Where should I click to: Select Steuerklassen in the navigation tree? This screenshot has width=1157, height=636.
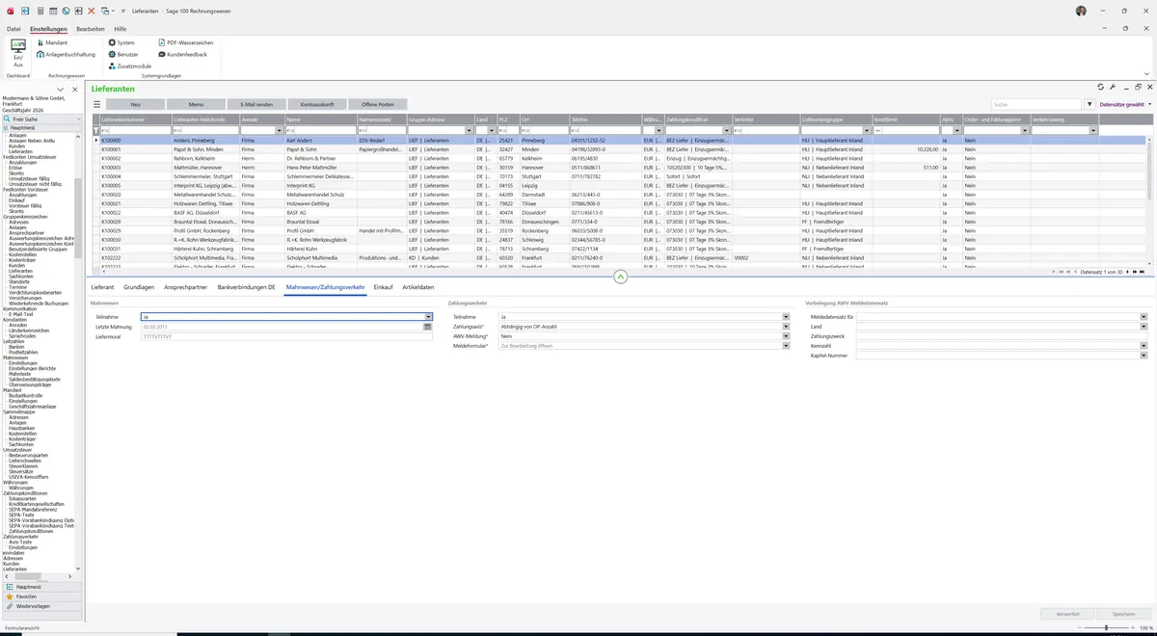click(25, 465)
